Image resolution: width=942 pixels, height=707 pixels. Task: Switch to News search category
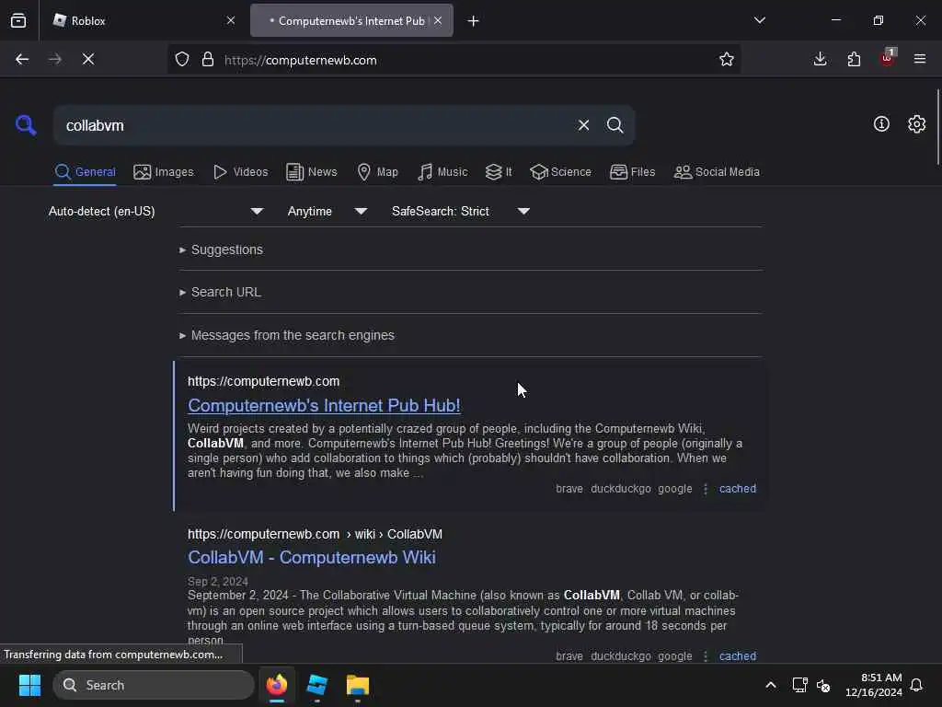click(x=312, y=172)
